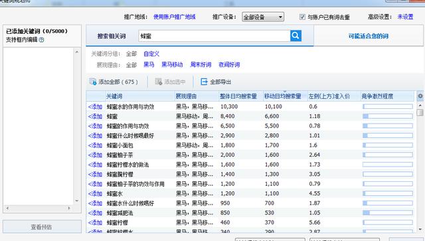Click down arrow of added-keywords list scrollbar
425x241 pixels.
click(77, 201)
